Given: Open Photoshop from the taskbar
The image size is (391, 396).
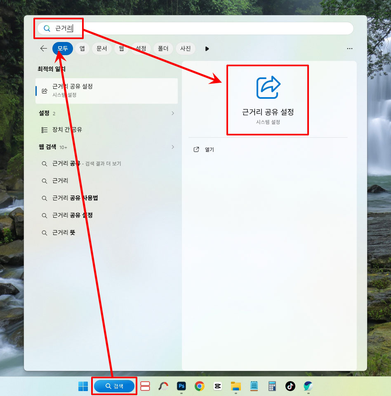Looking at the screenshot, I should (x=181, y=386).
